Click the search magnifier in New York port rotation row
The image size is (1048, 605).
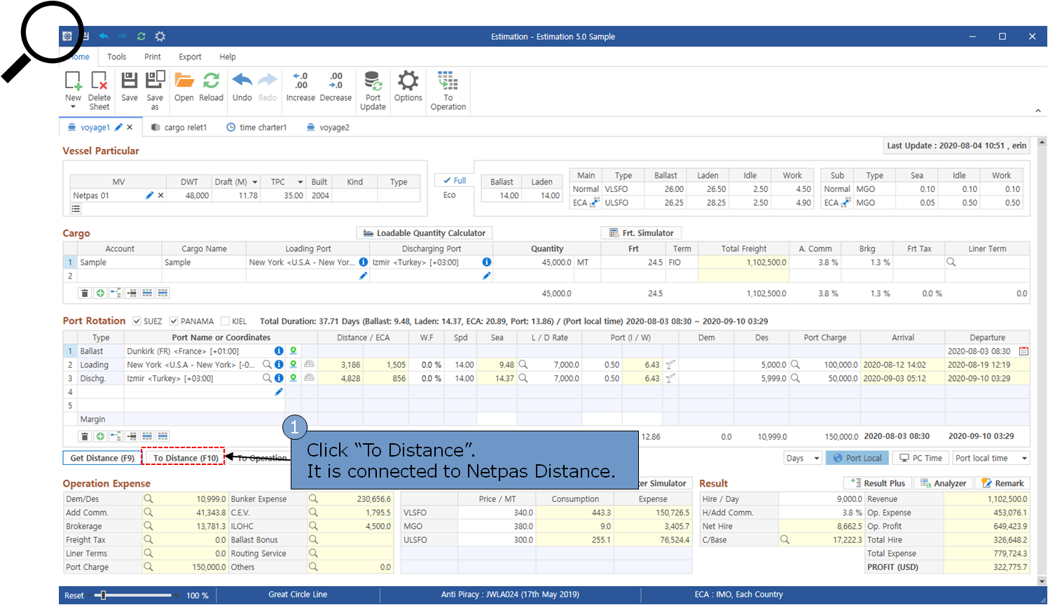coord(266,365)
